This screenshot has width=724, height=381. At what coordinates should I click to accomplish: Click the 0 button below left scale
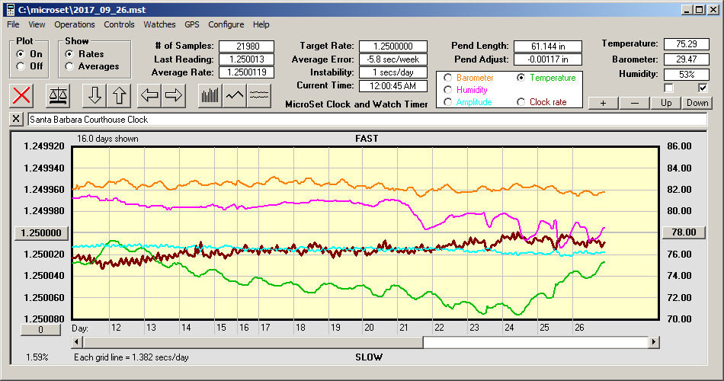click(40, 330)
